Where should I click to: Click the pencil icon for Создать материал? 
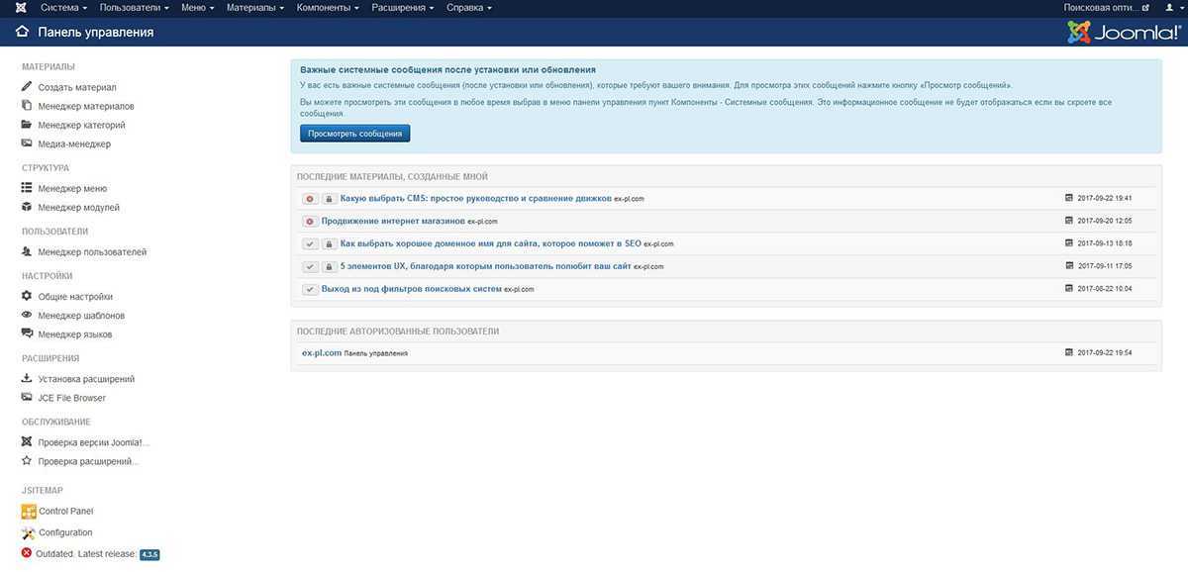27,87
